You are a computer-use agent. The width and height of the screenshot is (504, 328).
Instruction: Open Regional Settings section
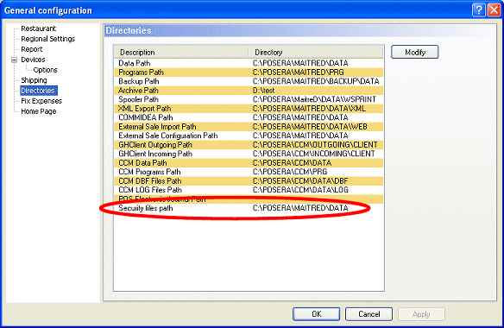[47, 39]
